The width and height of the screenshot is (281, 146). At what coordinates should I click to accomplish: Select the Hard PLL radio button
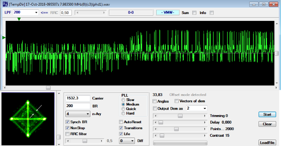pos(123,114)
